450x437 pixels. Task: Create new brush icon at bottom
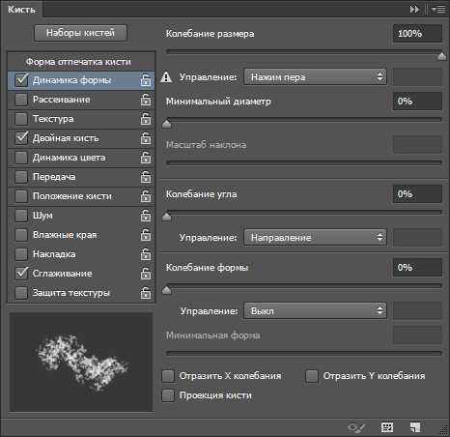click(415, 427)
